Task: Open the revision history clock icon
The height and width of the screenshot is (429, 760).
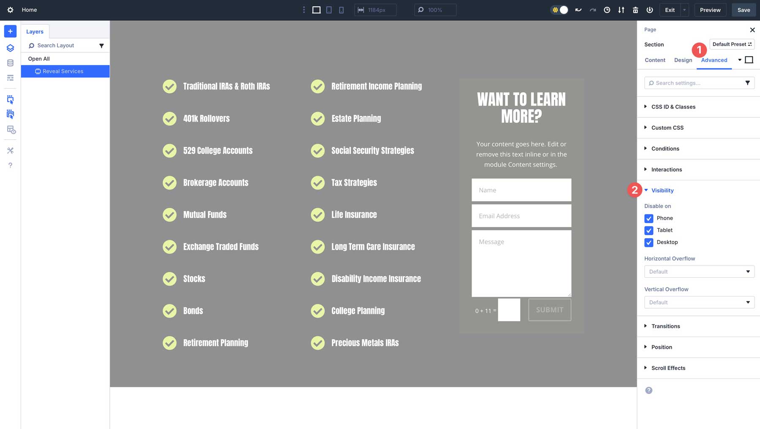Action: [x=607, y=10]
